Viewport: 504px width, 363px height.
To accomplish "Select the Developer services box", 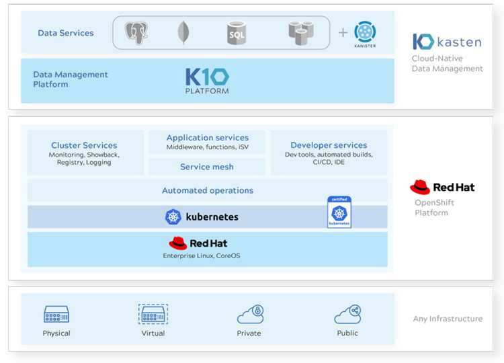I will pos(329,153).
